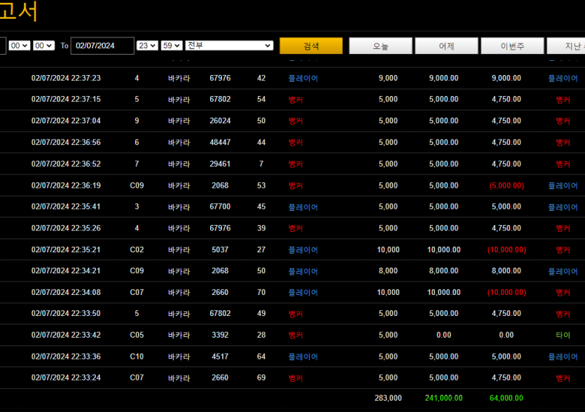Open the To-hour dropdown showing 23
The height and width of the screenshot is (412, 585).
click(x=147, y=46)
